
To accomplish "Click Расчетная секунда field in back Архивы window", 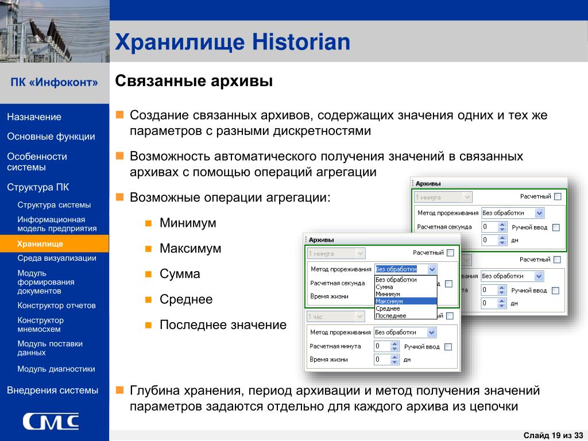I will (x=490, y=227).
